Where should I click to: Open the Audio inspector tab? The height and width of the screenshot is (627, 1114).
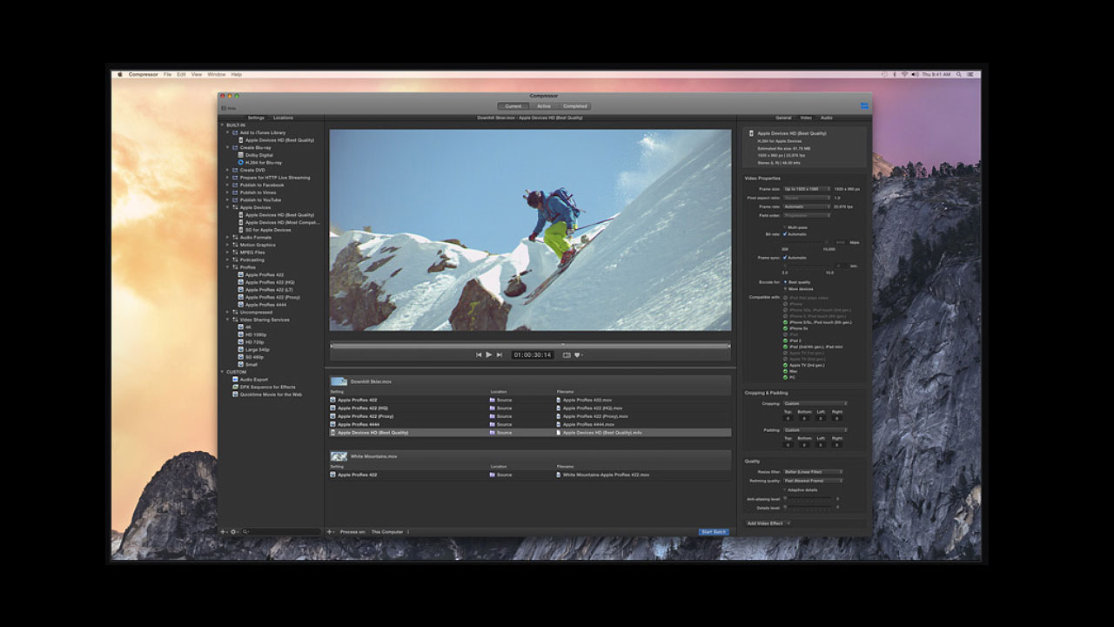[x=826, y=118]
